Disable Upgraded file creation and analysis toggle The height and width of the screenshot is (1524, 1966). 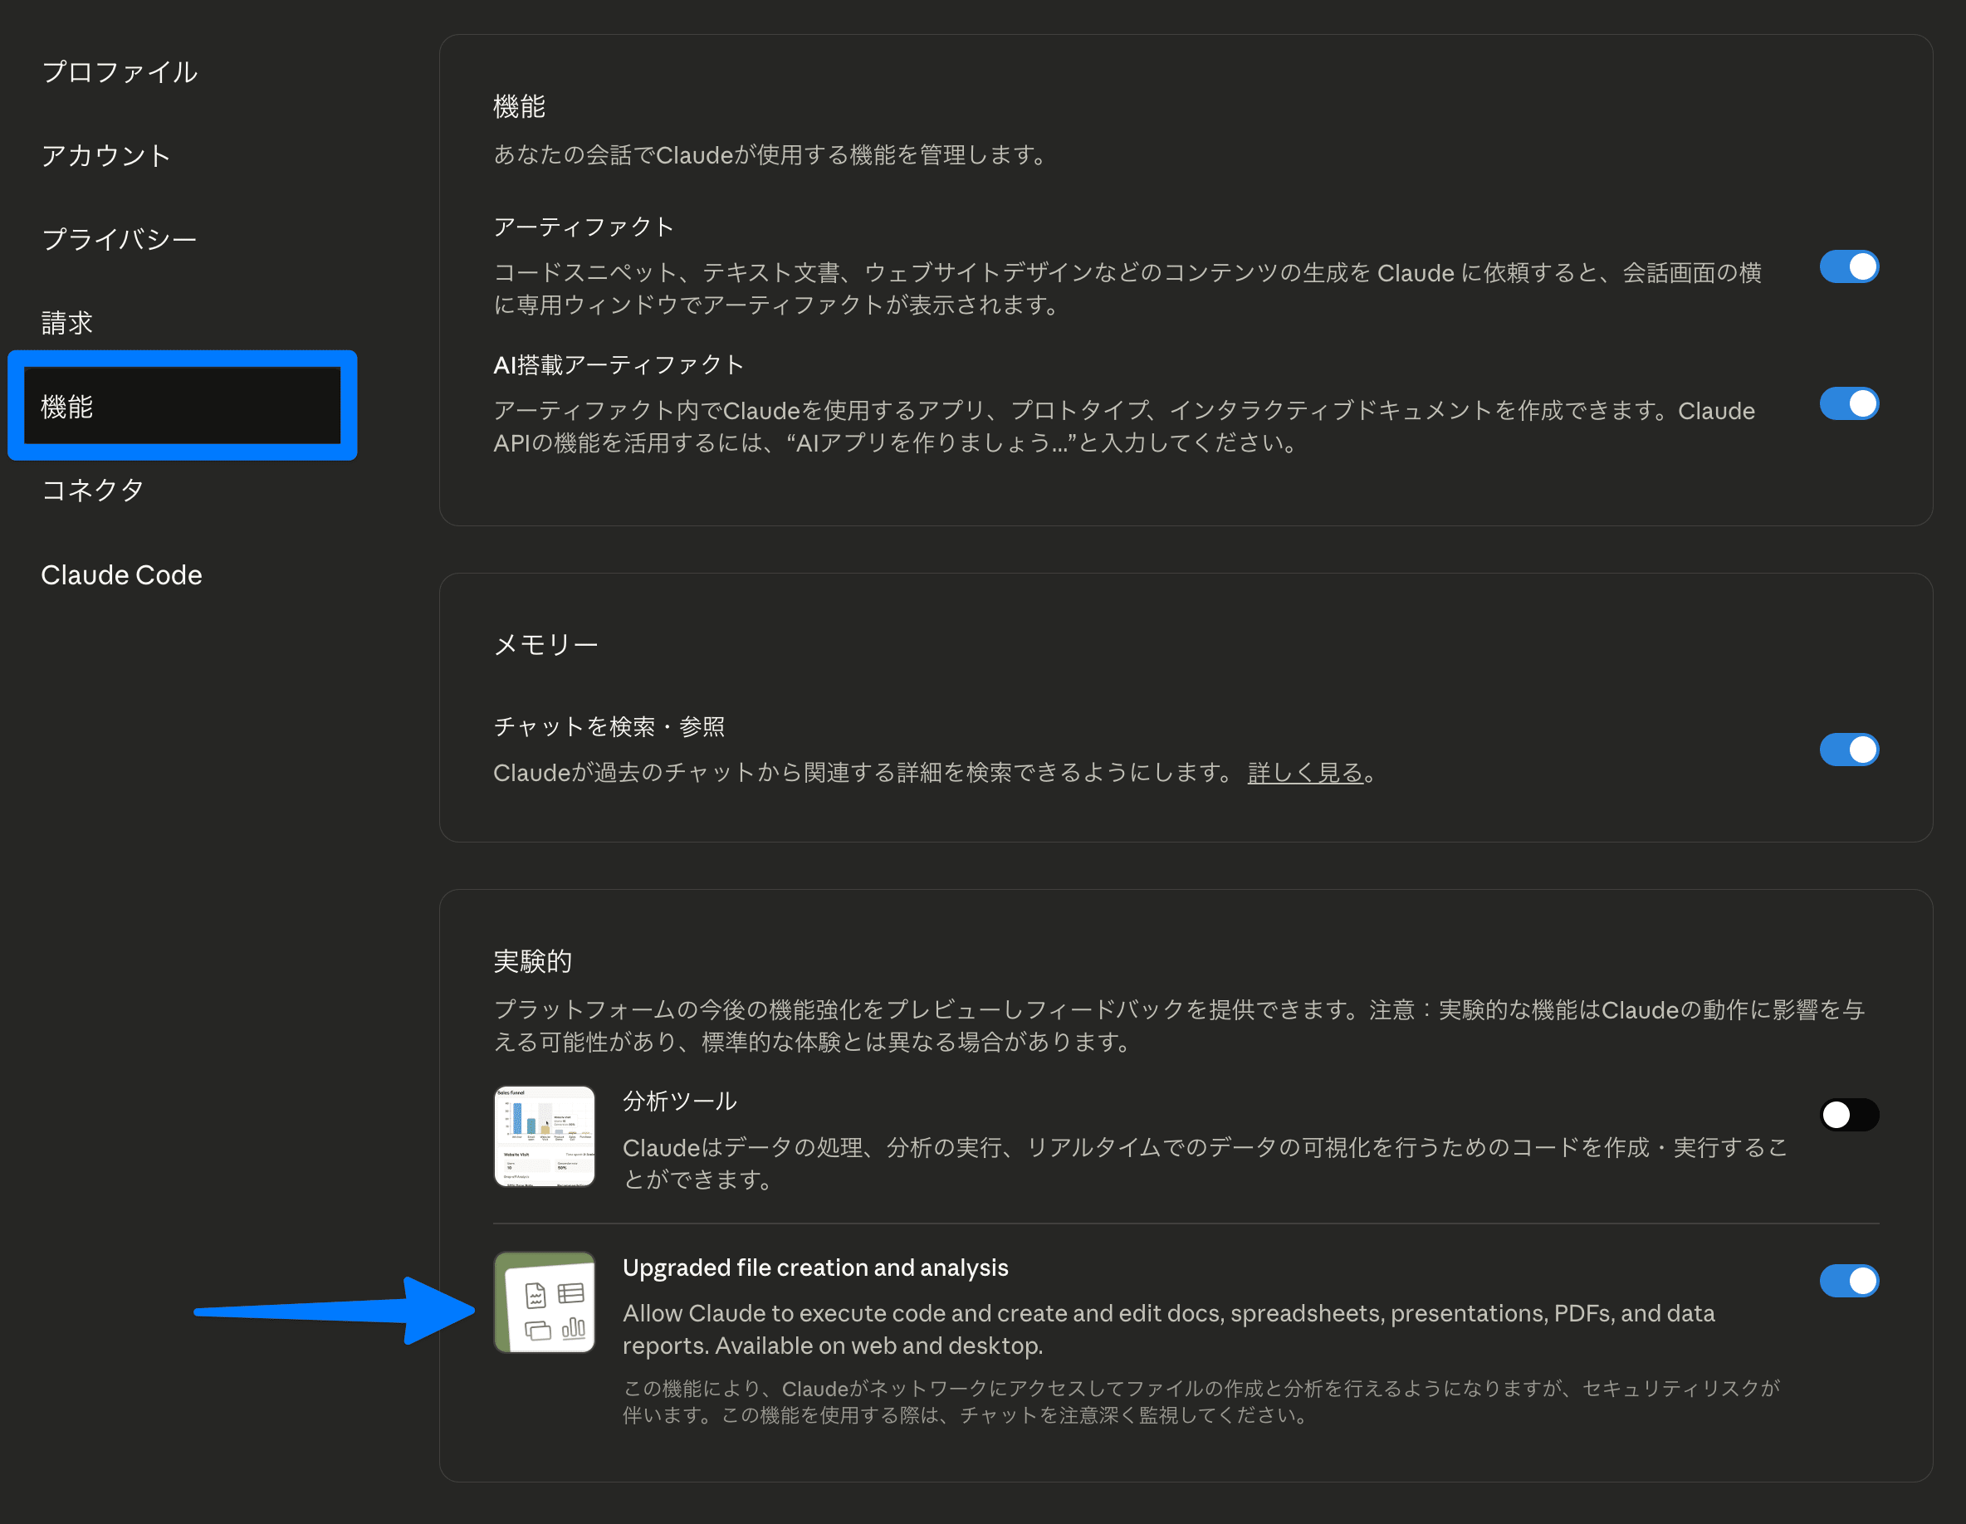point(1848,1281)
